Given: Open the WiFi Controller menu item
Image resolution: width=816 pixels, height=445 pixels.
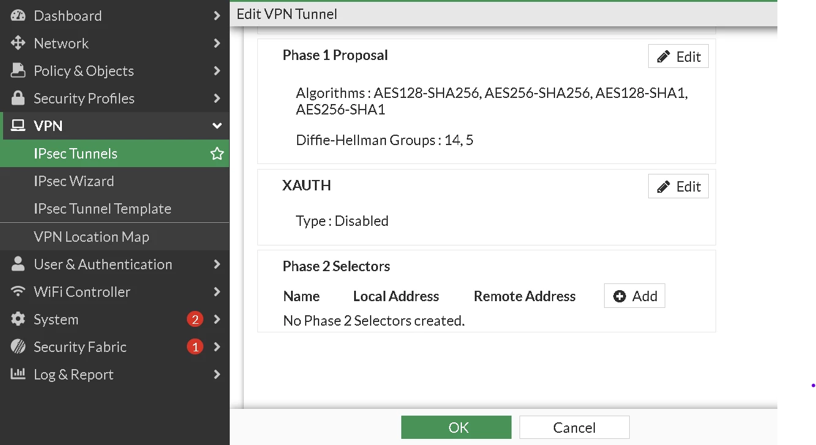Looking at the screenshot, I should pos(115,292).
